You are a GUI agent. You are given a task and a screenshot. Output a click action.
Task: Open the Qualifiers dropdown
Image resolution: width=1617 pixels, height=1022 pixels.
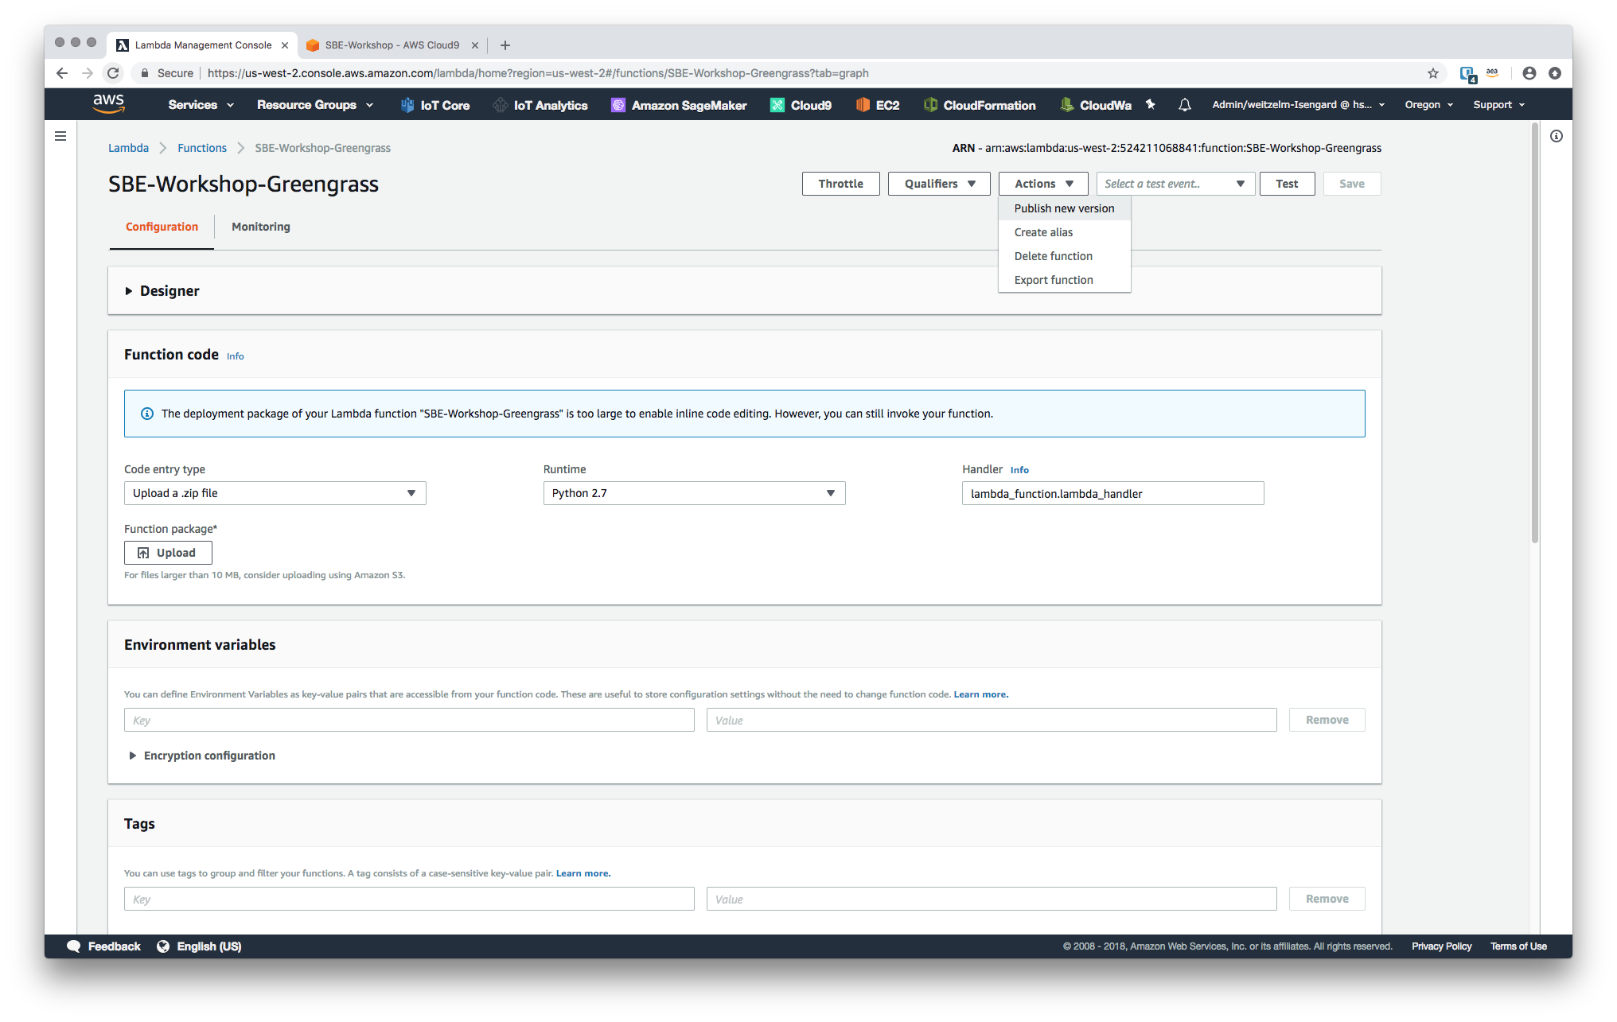(x=939, y=184)
